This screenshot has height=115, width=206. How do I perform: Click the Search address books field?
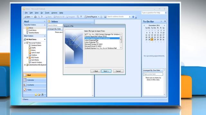point(118,17)
